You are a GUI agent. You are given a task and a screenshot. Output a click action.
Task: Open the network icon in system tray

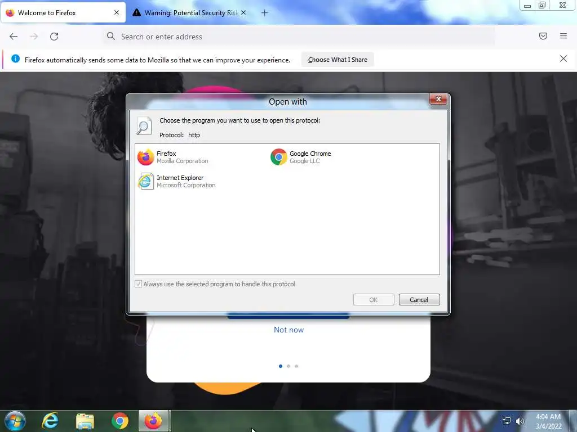[x=507, y=421]
